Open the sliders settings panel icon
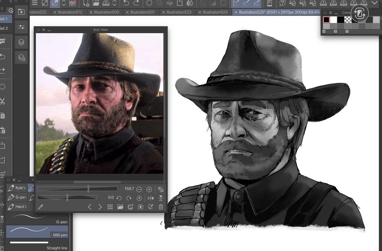The height and width of the screenshot is (251, 382). (21, 27)
